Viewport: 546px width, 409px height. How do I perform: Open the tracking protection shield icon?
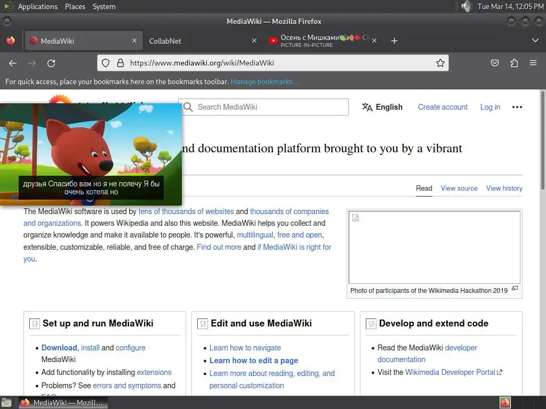click(106, 63)
